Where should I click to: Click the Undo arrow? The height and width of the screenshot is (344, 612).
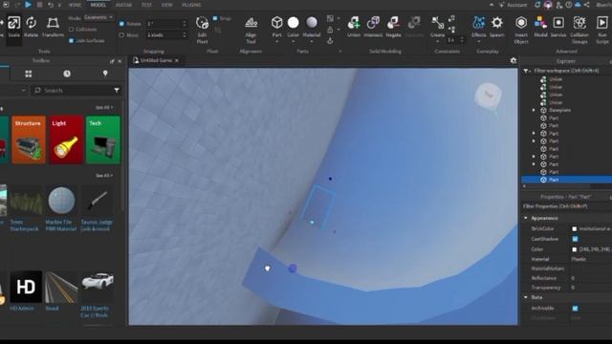(51, 5)
